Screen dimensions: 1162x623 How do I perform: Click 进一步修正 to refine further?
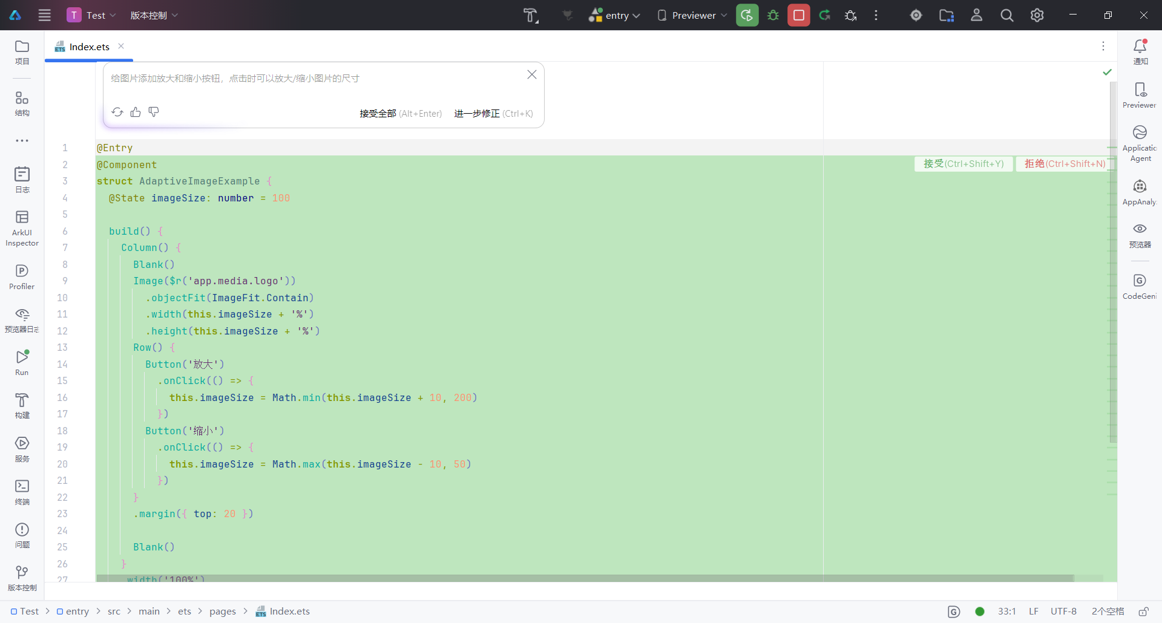pos(493,114)
